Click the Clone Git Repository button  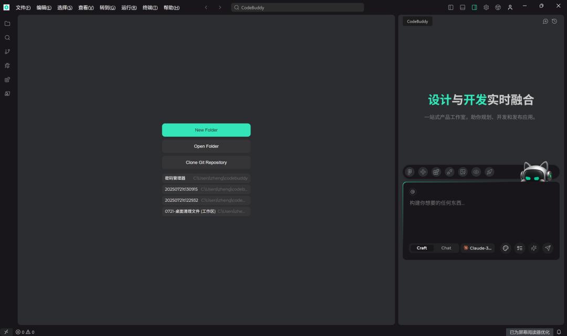206,162
